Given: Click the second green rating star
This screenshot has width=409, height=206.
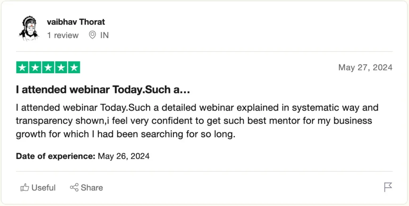Looking at the screenshot, I should (x=35, y=68).
